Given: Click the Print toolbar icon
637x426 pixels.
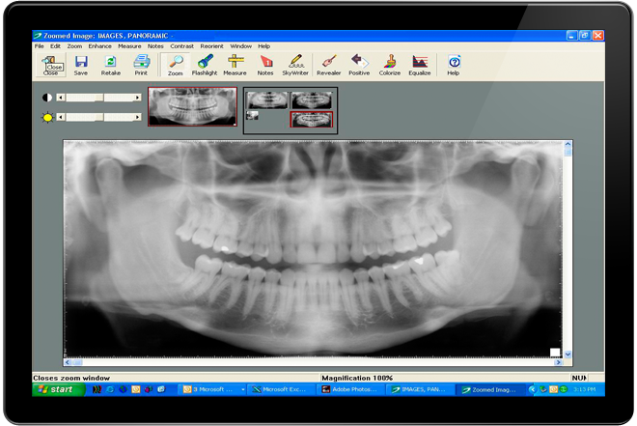Looking at the screenshot, I should (141, 64).
